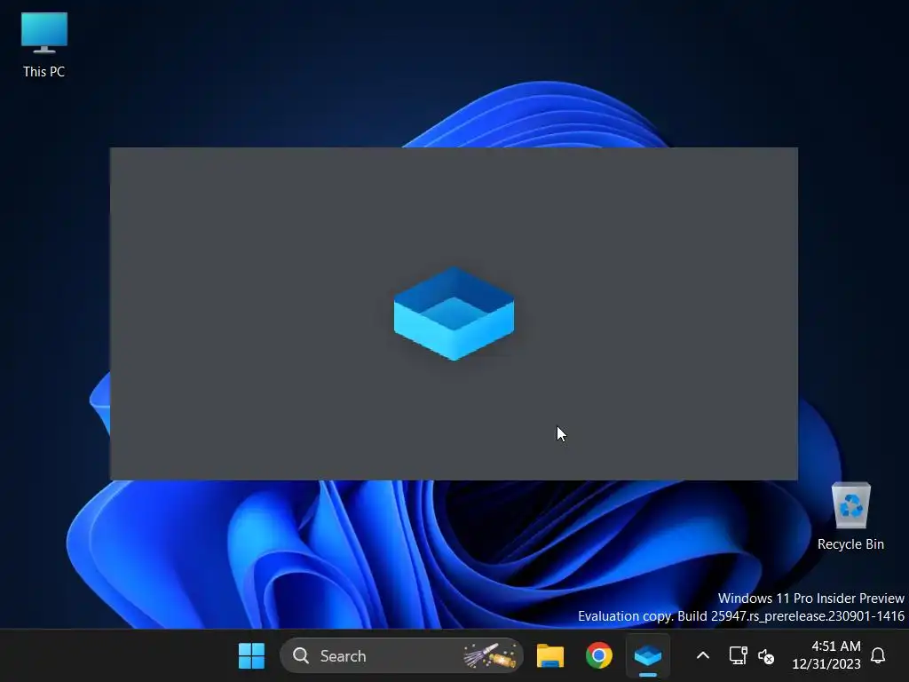Viewport: 909px width, 682px height.
Task: Click the muted volume tray icon
Action: pyautogui.click(x=766, y=656)
